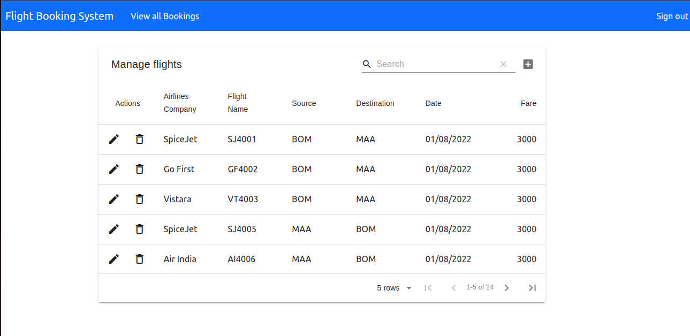
Task: Delete the Vistara VT4003 flight
Action: tap(140, 199)
